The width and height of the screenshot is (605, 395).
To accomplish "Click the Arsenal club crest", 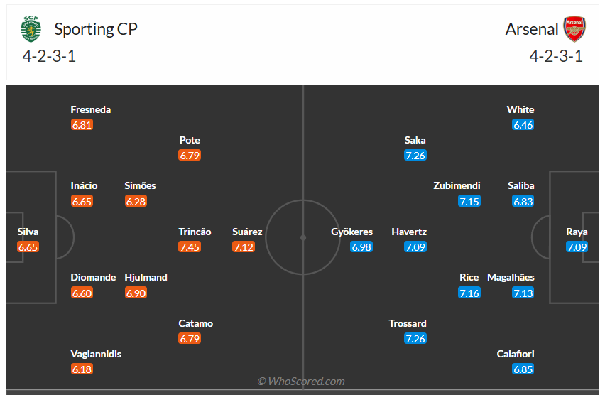I will click(x=574, y=29).
